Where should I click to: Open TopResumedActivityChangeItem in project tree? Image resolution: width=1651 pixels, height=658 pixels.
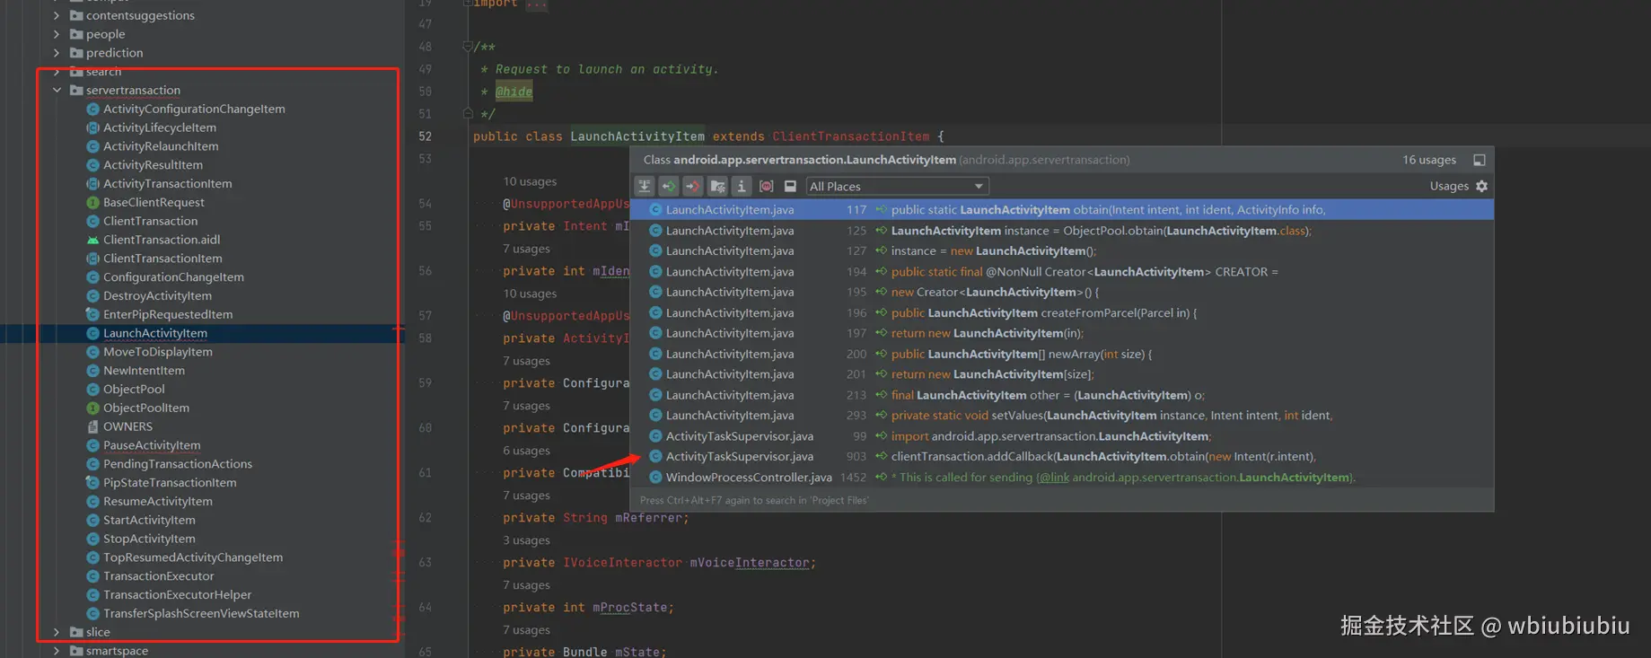pyautogui.click(x=192, y=557)
